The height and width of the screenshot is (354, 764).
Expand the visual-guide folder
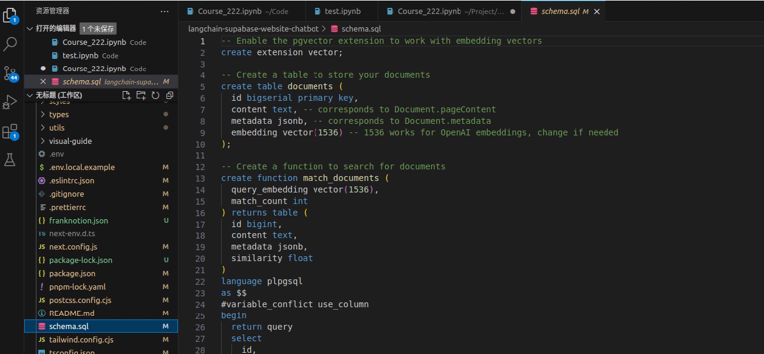(x=70, y=141)
